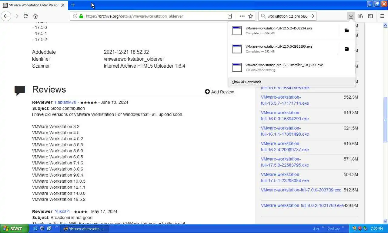Open reviewer Yukio91 profile
Screen dimensions: 388x233
(x=62, y=211)
